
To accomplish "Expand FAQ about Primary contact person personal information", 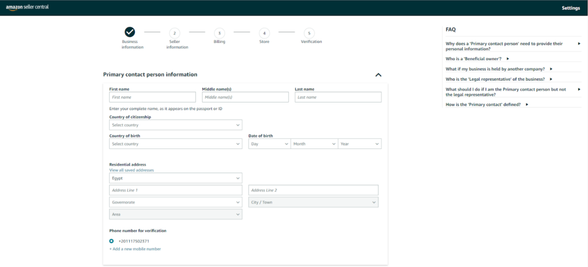I will 513,46.
